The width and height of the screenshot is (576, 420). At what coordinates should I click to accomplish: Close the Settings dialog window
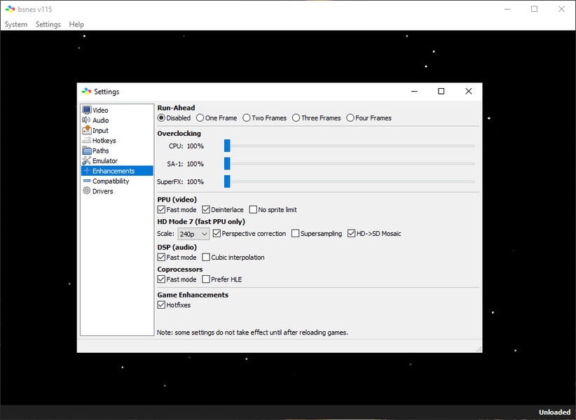[468, 91]
